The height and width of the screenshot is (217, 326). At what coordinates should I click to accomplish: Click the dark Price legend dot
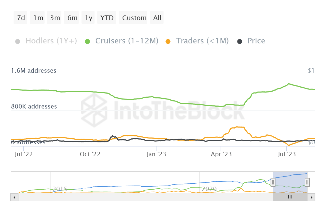coord(239,41)
